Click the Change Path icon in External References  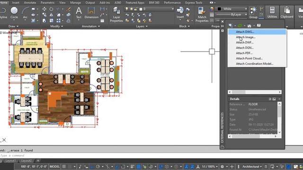click(250, 25)
